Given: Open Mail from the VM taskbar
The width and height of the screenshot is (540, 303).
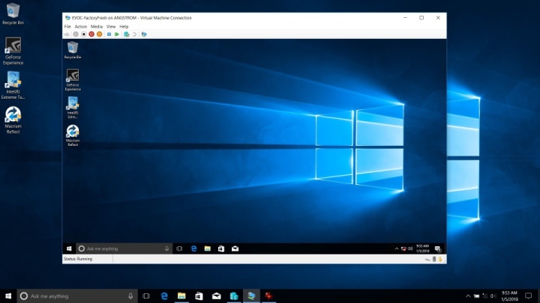Looking at the screenshot, I should click(235, 248).
